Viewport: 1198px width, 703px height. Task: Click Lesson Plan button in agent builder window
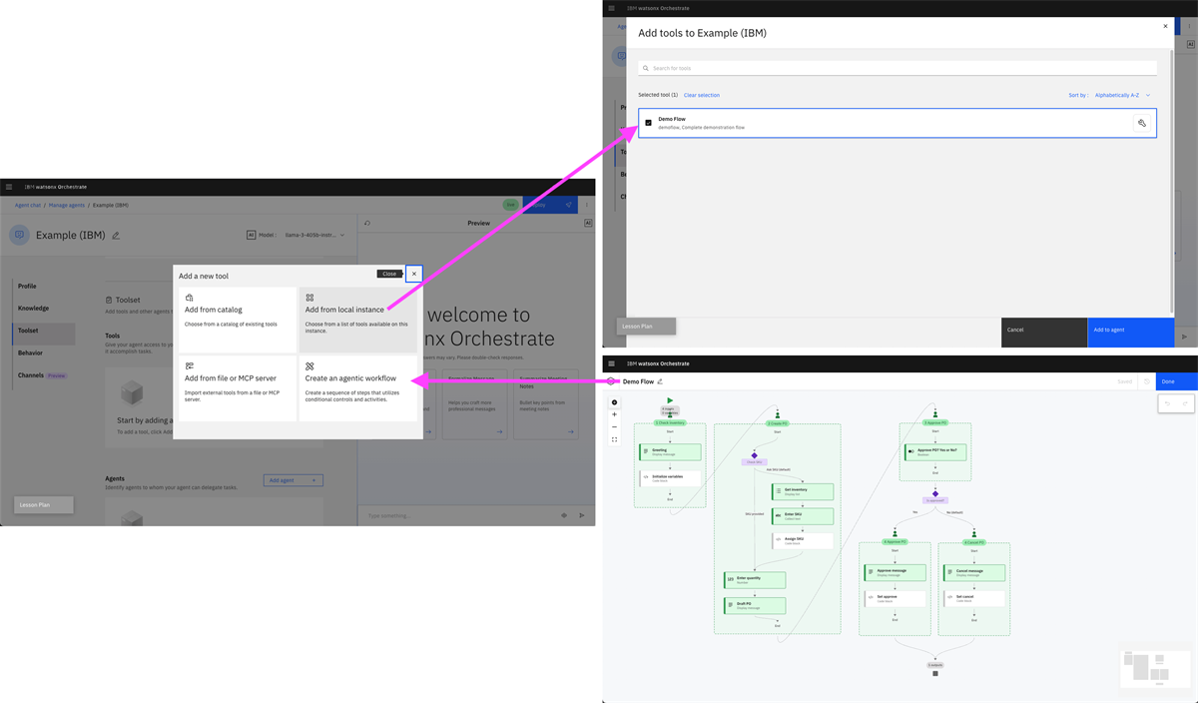point(44,505)
